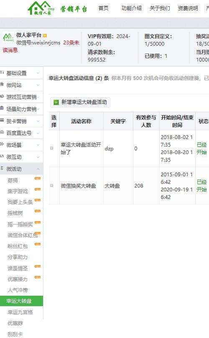The image size is (209, 338).
Task: Click the 微信抽奖大转盘 activity name
Action: click(x=78, y=186)
